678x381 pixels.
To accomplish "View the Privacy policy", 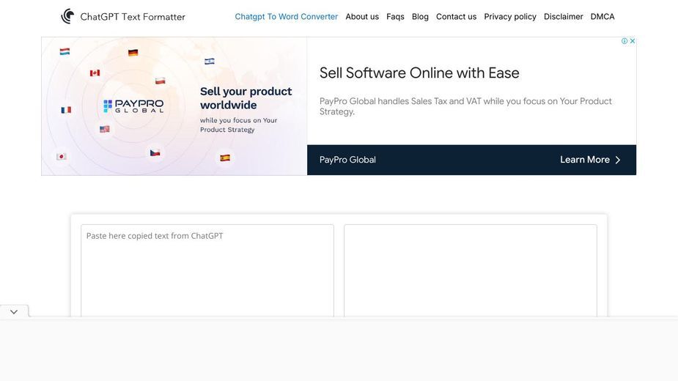I will [x=510, y=16].
